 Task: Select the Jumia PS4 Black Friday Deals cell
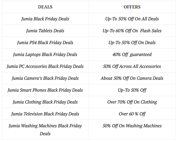point(45,43)
